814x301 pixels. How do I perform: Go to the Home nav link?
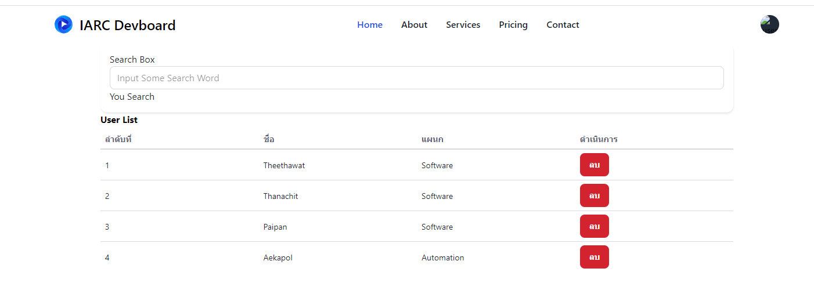click(370, 25)
